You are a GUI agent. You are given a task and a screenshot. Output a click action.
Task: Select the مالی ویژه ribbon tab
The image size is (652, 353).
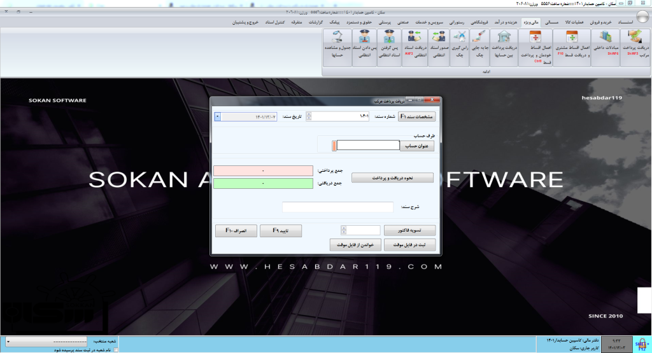click(531, 22)
